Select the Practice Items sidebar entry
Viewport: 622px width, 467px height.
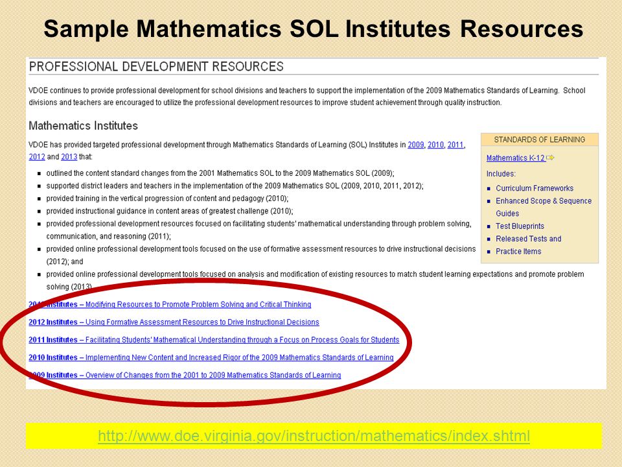[518, 252]
